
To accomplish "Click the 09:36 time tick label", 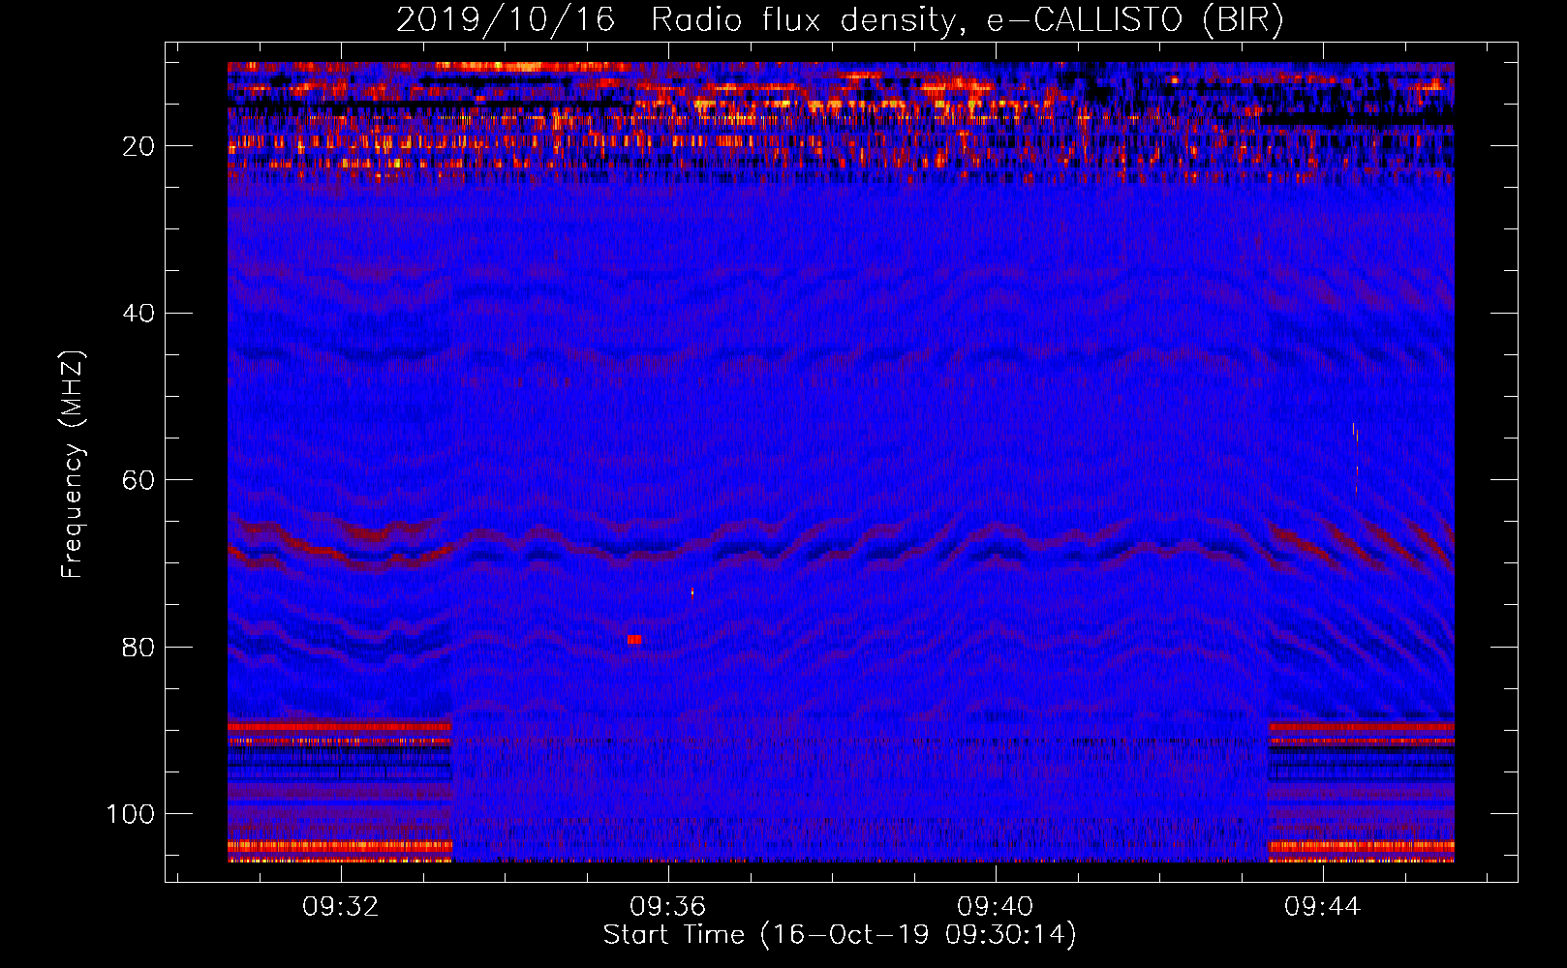I will 668,907.
